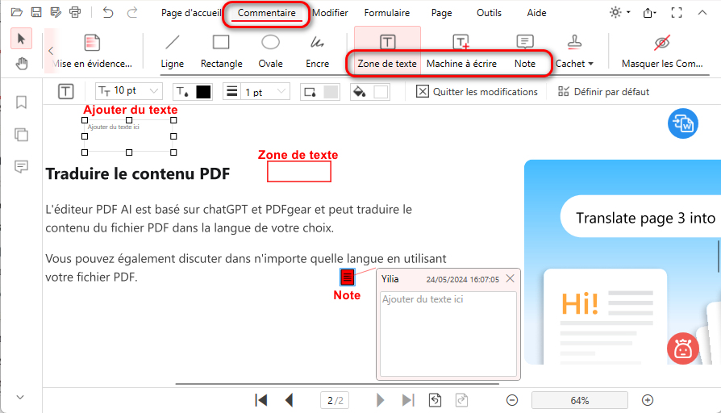
Task: Change the black text color swatch
Action: coord(203,91)
